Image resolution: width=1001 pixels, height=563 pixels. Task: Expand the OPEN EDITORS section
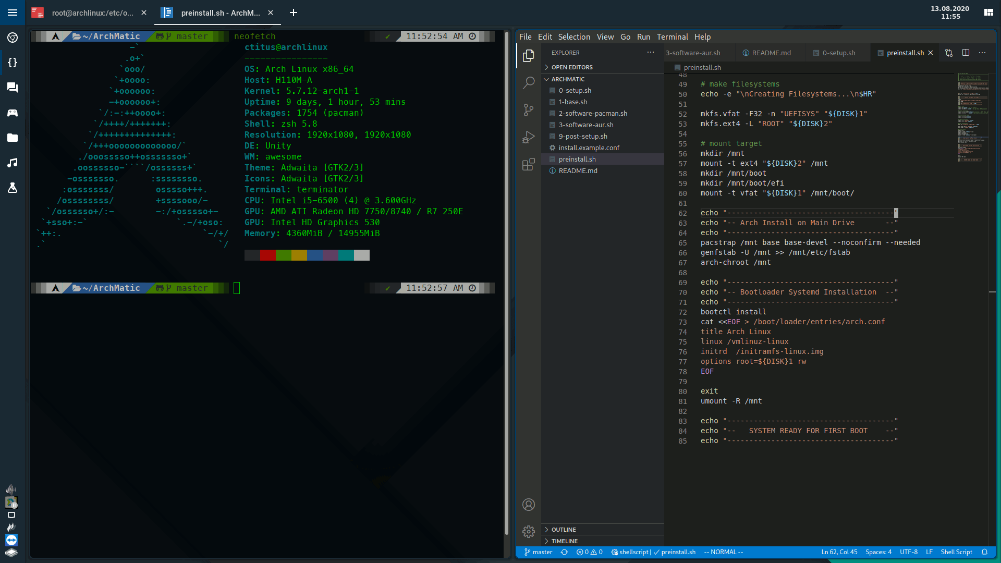pyautogui.click(x=572, y=67)
